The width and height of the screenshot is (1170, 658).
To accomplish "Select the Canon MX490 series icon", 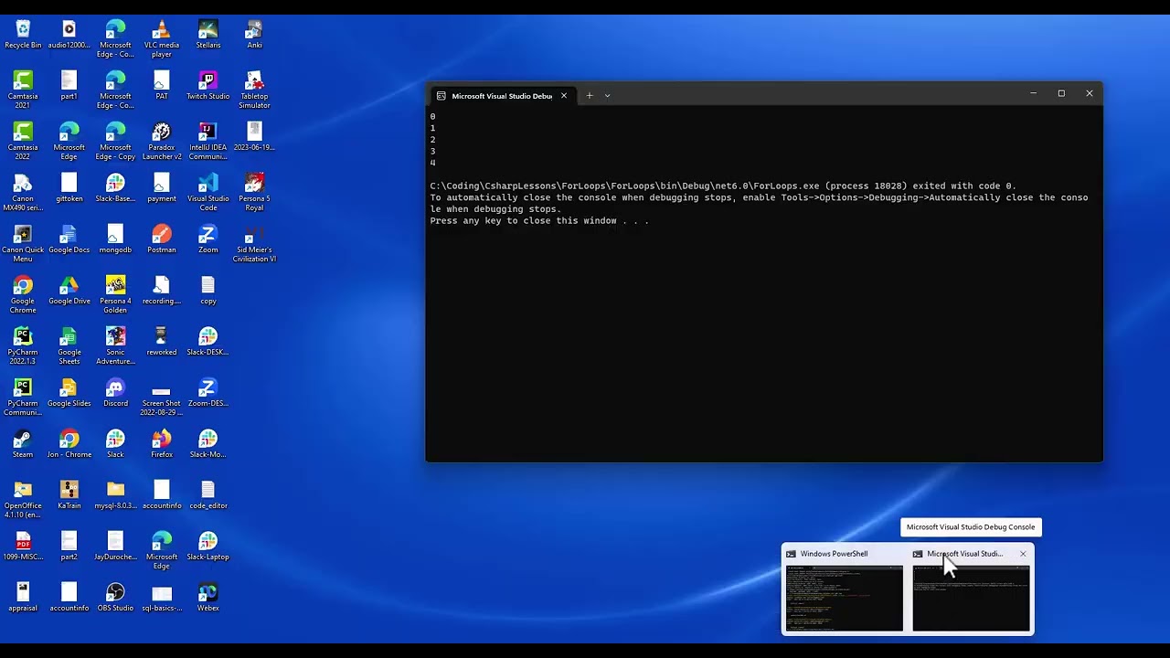I will [x=23, y=193].
